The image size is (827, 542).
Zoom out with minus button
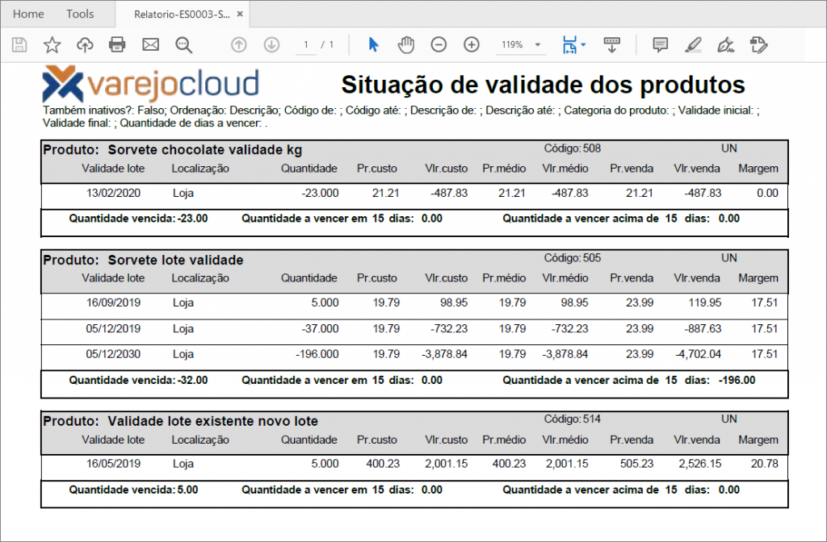439,44
